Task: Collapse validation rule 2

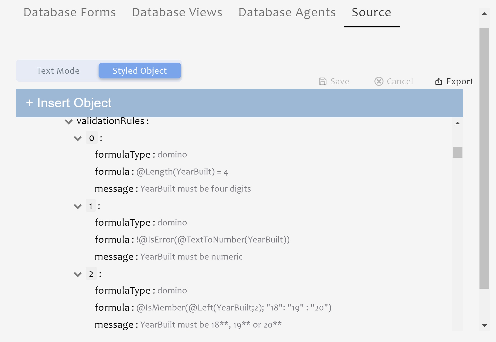Action: point(77,275)
